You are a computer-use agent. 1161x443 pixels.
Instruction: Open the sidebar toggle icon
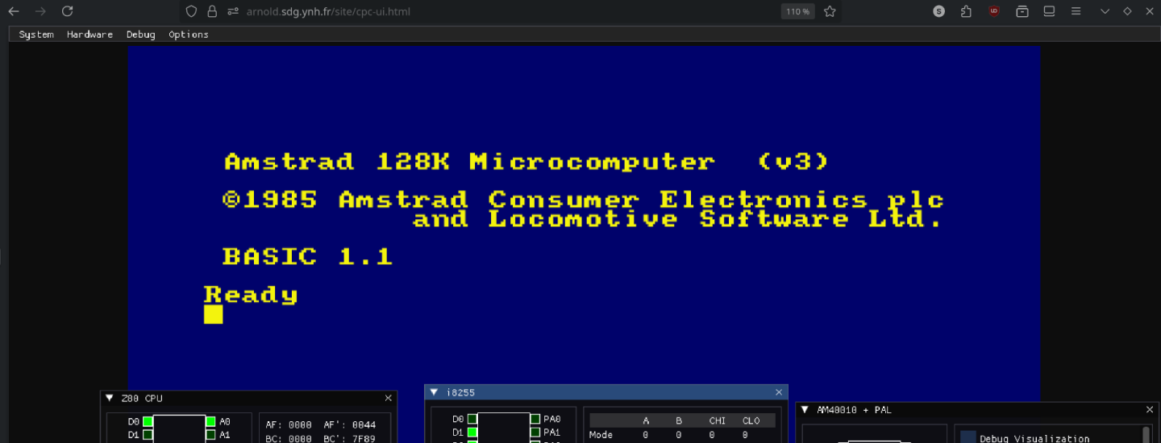(1049, 11)
